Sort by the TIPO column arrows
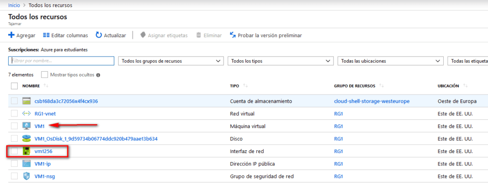 pos(245,86)
